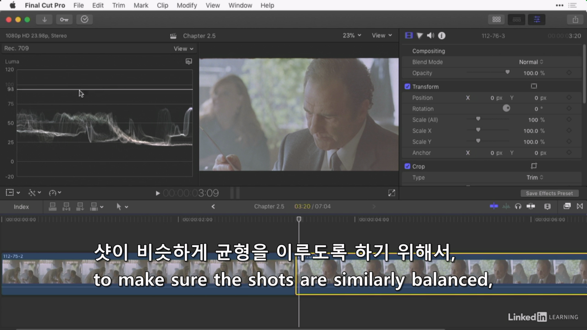
Task: Toggle the timeline panel icon in toolbar
Action: (516, 19)
